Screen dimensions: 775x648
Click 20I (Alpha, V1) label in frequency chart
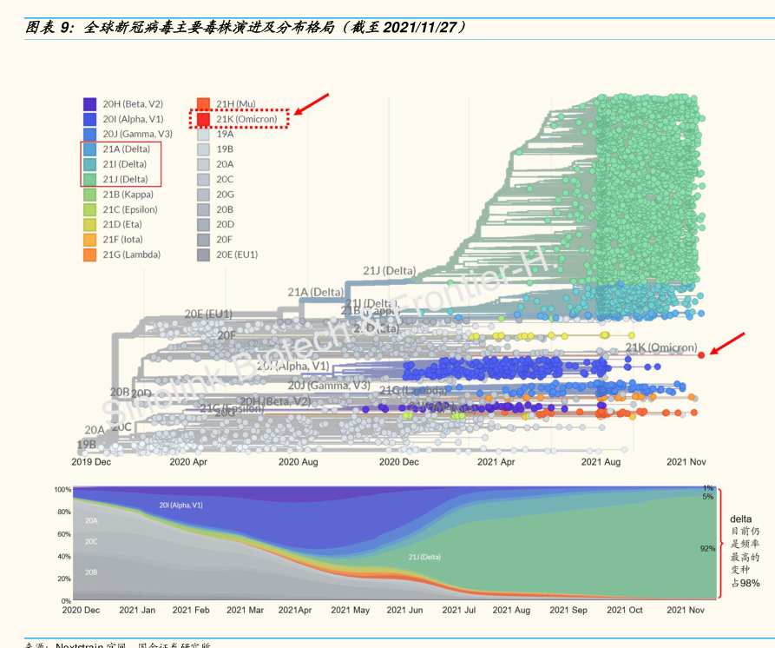point(181,505)
